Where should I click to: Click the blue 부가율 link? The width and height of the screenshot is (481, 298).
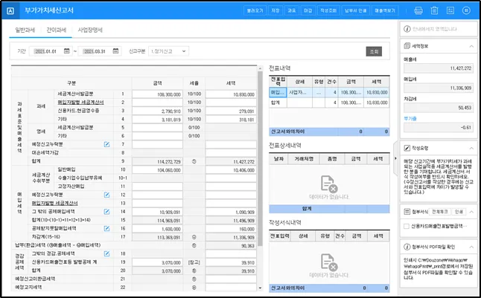410,118
